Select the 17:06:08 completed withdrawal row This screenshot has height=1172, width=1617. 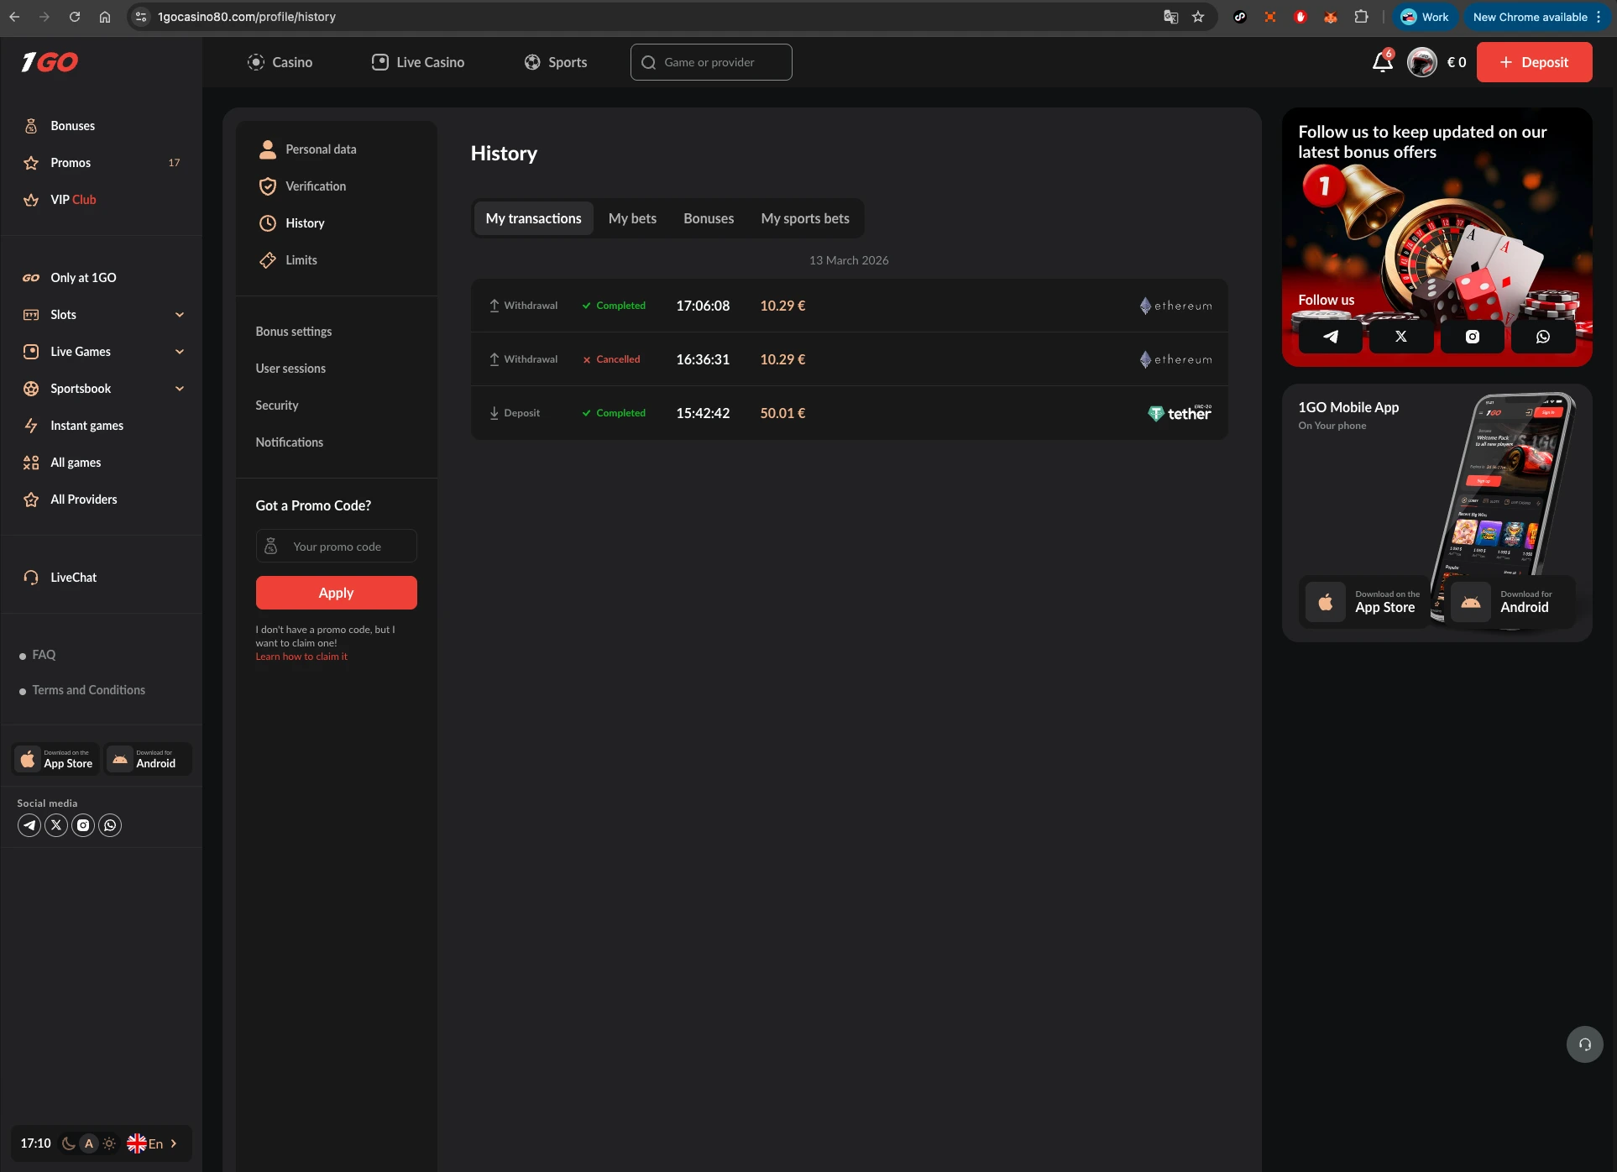[849, 306]
